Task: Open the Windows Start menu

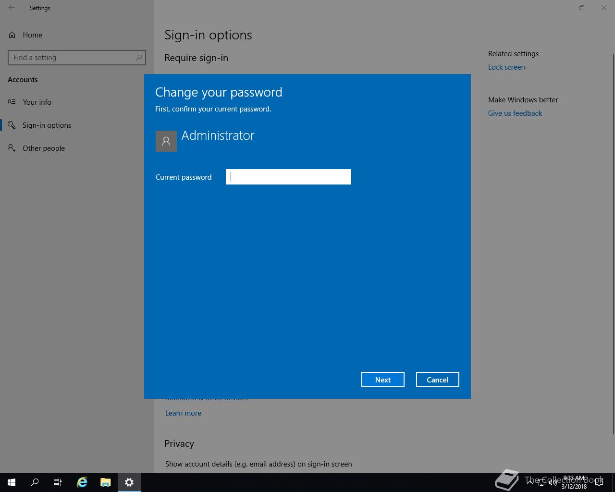Action: coord(12,482)
